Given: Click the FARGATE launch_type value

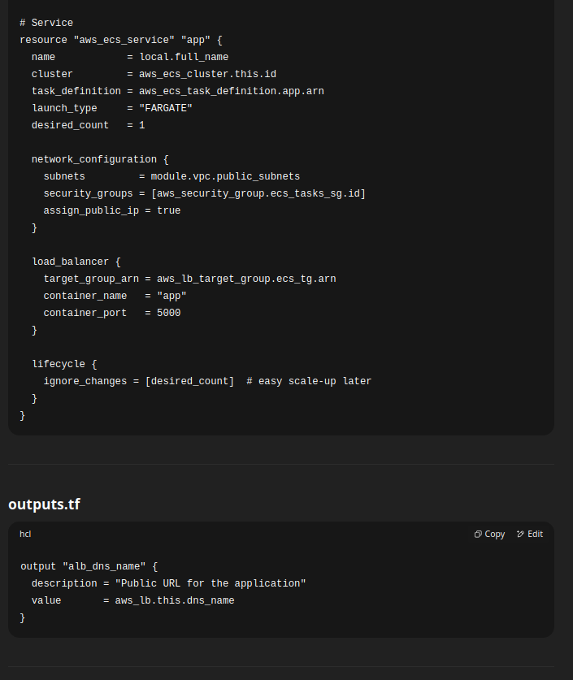Looking at the screenshot, I should (165, 107).
